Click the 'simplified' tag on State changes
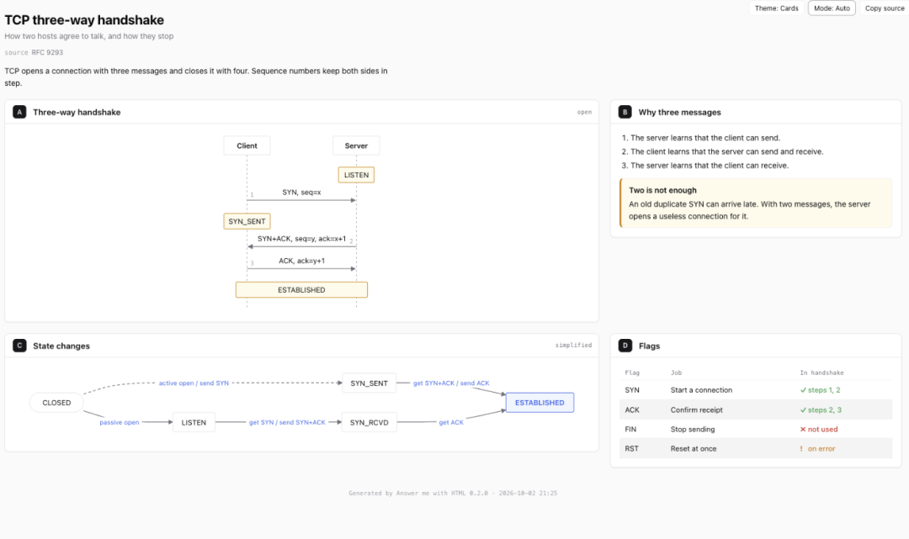Viewport: 909px width, 539px height. (573, 345)
